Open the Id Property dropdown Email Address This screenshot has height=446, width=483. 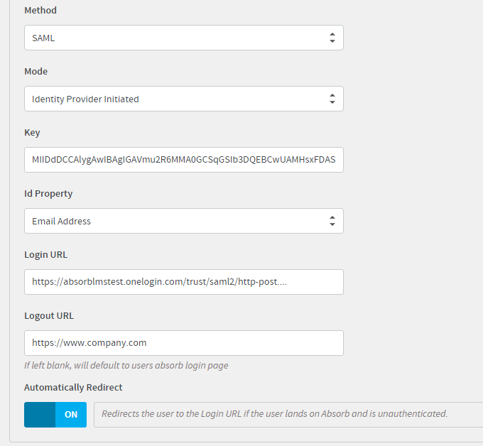click(x=184, y=221)
